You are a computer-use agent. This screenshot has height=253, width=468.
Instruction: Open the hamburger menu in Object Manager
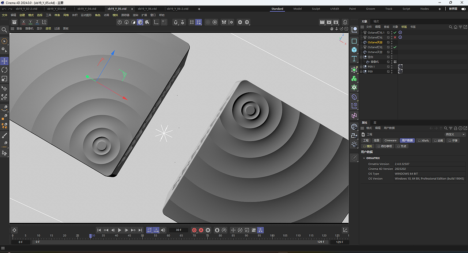362,27
